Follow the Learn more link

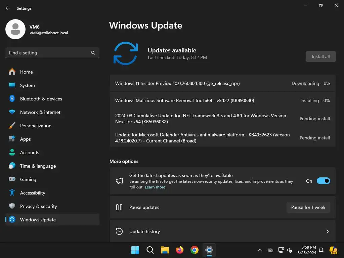(155, 187)
